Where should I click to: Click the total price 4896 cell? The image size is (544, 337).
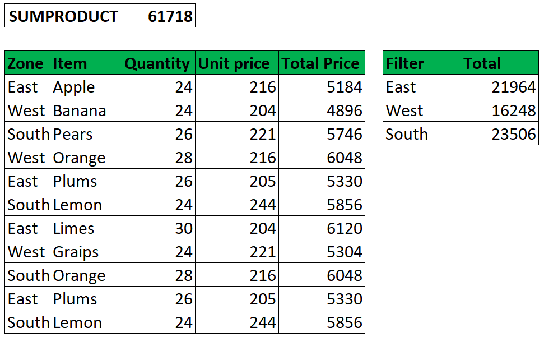(x=322, y=110)
